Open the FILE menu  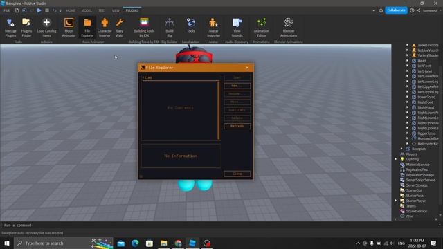coord(7,10)
